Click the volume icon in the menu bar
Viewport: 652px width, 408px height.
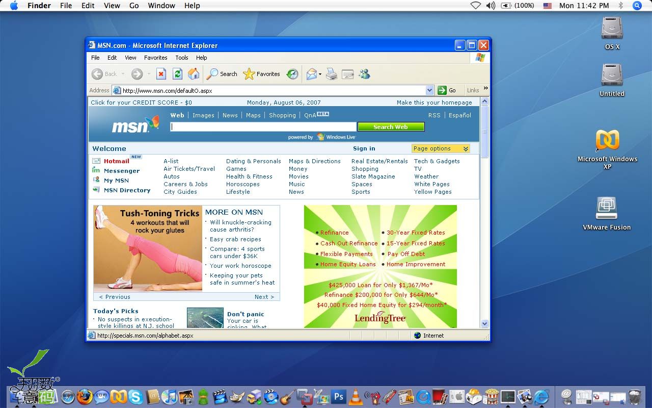(x=491, y=6)
